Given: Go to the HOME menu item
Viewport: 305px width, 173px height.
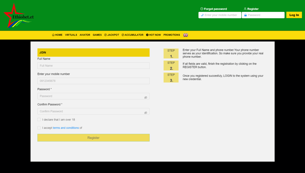Looking at the screenshot, I should point(57,35).
